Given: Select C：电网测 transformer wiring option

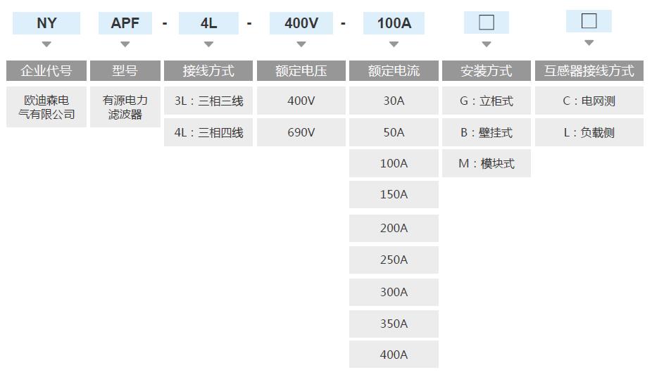Looking at the screenshot, I should tap(589, 101).
